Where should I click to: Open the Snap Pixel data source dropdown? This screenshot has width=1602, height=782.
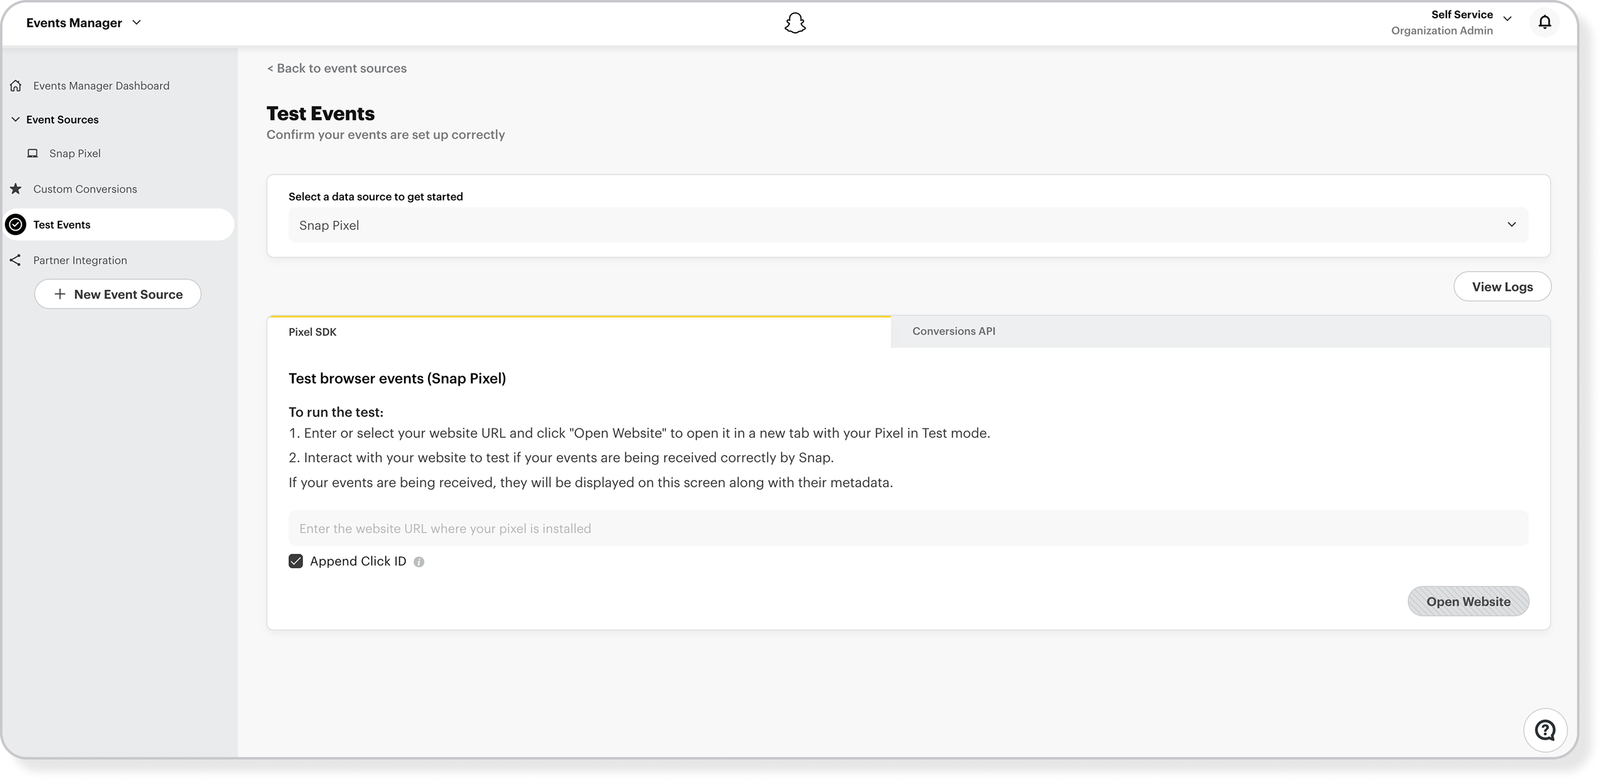[x=908, y=225]
